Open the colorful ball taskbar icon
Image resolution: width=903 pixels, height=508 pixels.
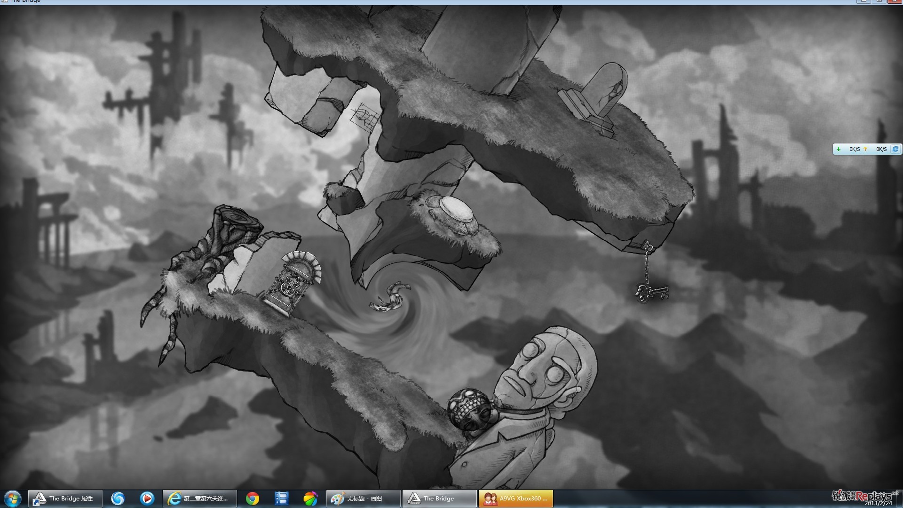click(x=310, y=499)
